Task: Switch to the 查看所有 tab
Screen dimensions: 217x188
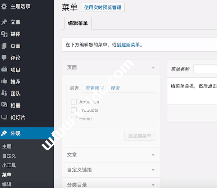Action: click(x=95, y=88)
